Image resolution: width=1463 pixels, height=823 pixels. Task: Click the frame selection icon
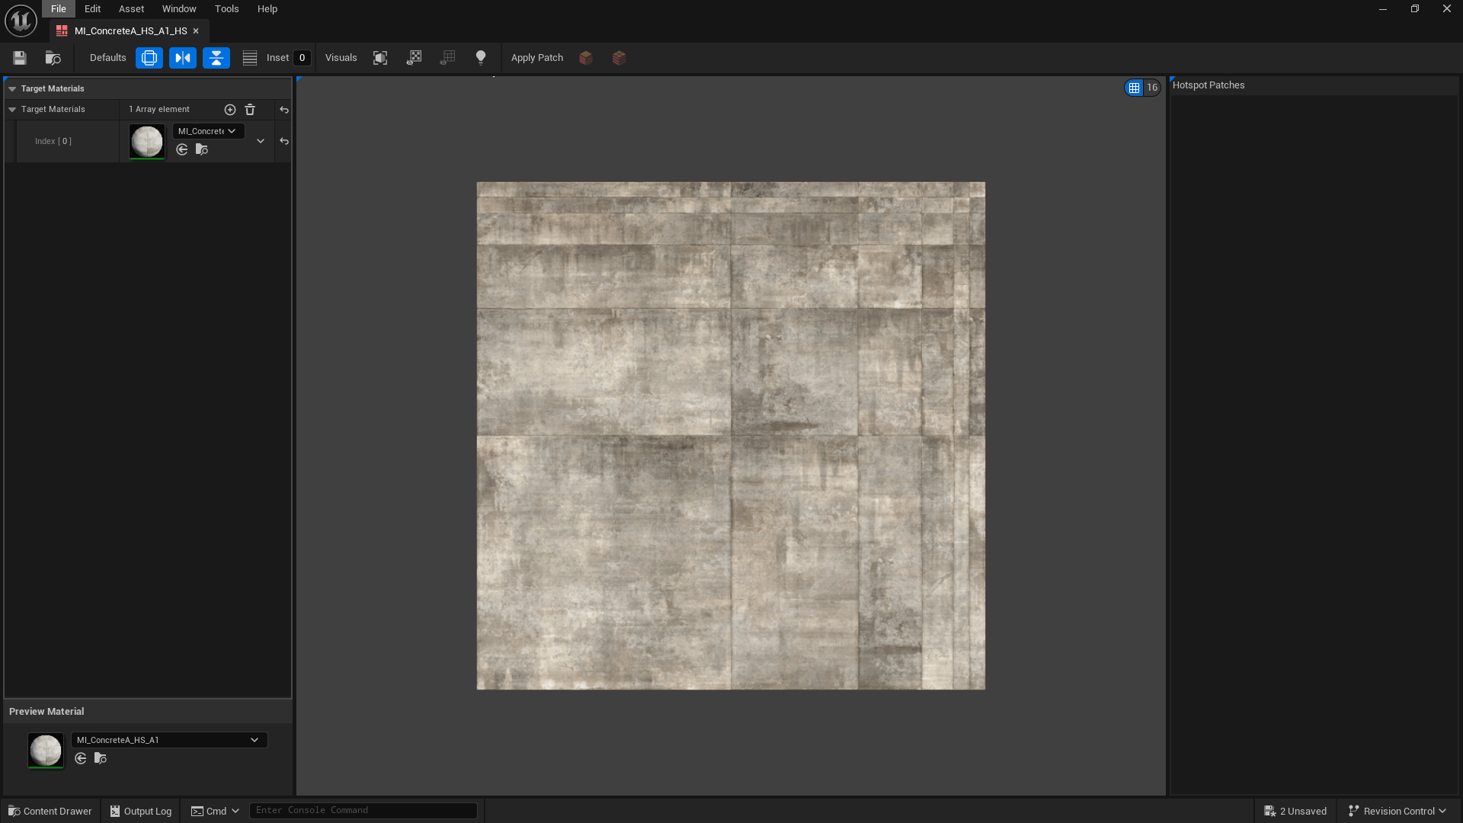coord(380,58)
